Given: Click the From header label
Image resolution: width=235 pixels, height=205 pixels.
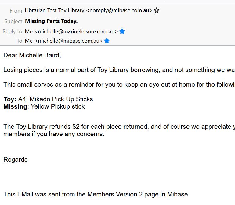Looking at the screenshot, I should [x=16, y=11].
